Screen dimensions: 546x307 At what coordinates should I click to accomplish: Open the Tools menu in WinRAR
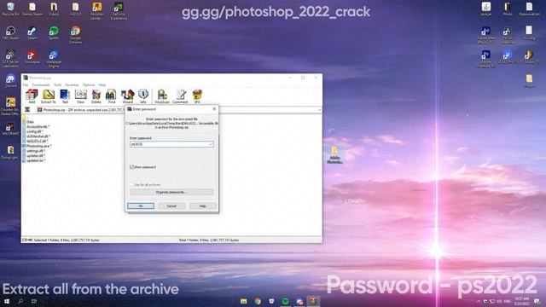point(57,85)
